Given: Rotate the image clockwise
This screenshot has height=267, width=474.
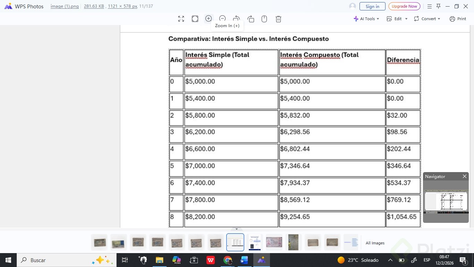Looking at the screenshot, I should click(251, 19).
